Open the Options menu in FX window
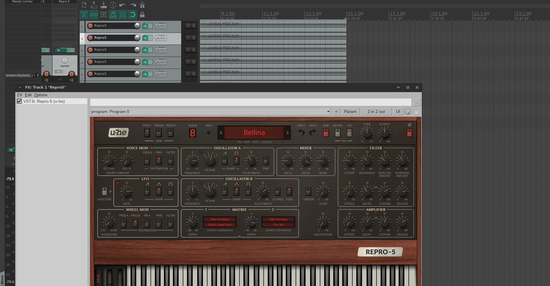Screen dimensions: 550x286 [41, 95]
